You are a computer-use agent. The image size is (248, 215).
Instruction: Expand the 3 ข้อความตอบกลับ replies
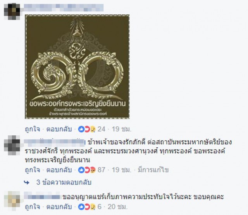(x=64, y=183)
